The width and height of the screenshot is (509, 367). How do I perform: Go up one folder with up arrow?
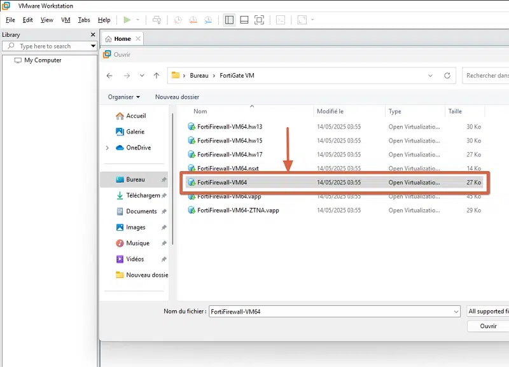[x=157, y=76]
